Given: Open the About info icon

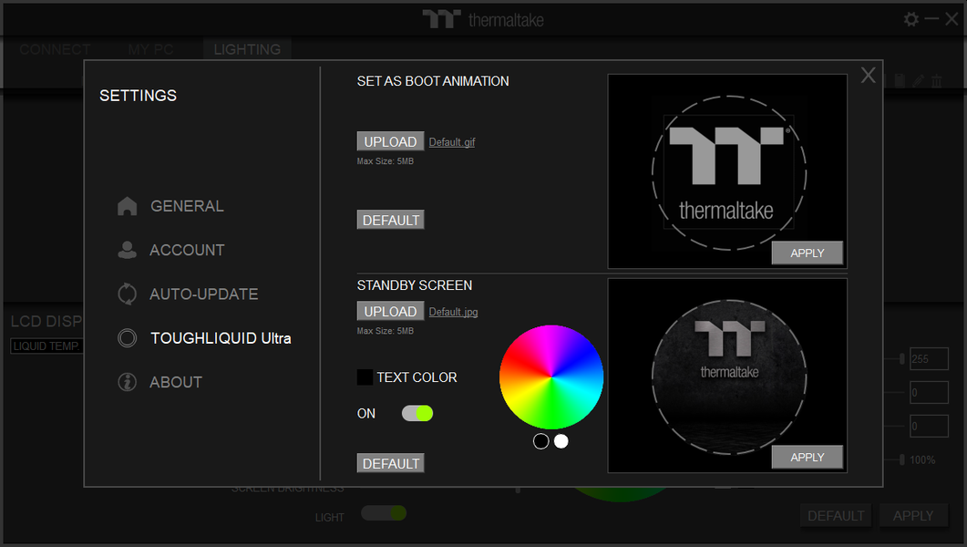Looking at the screenshot, I should [x=127, y=382].
